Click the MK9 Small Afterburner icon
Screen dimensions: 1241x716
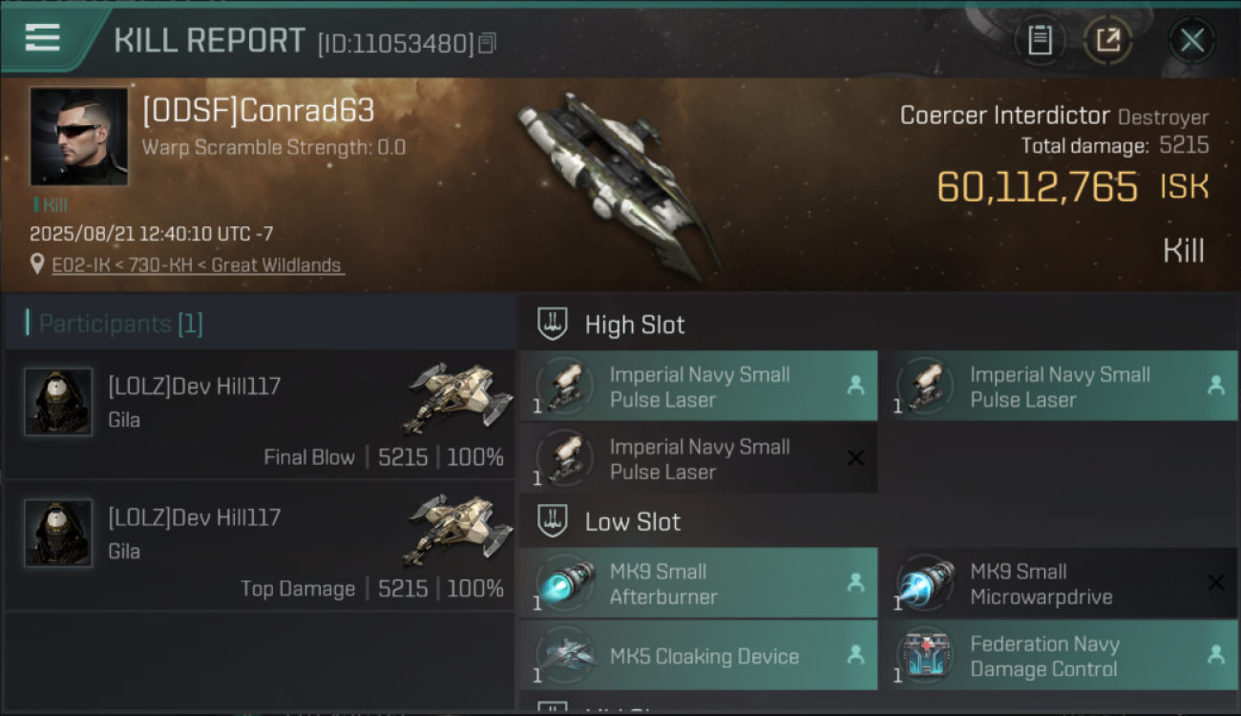(564, 583)
